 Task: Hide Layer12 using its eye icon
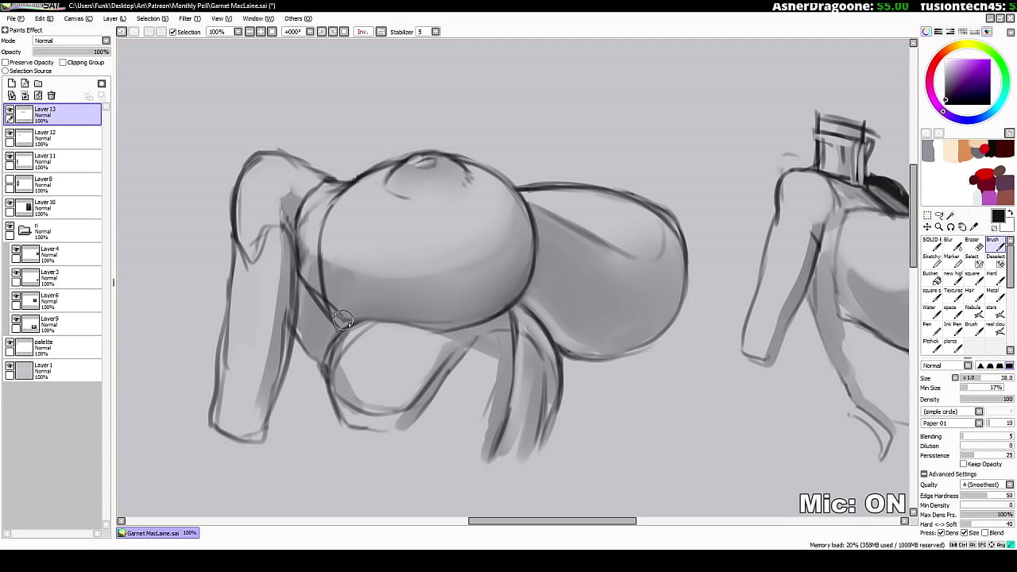(10, 133)
